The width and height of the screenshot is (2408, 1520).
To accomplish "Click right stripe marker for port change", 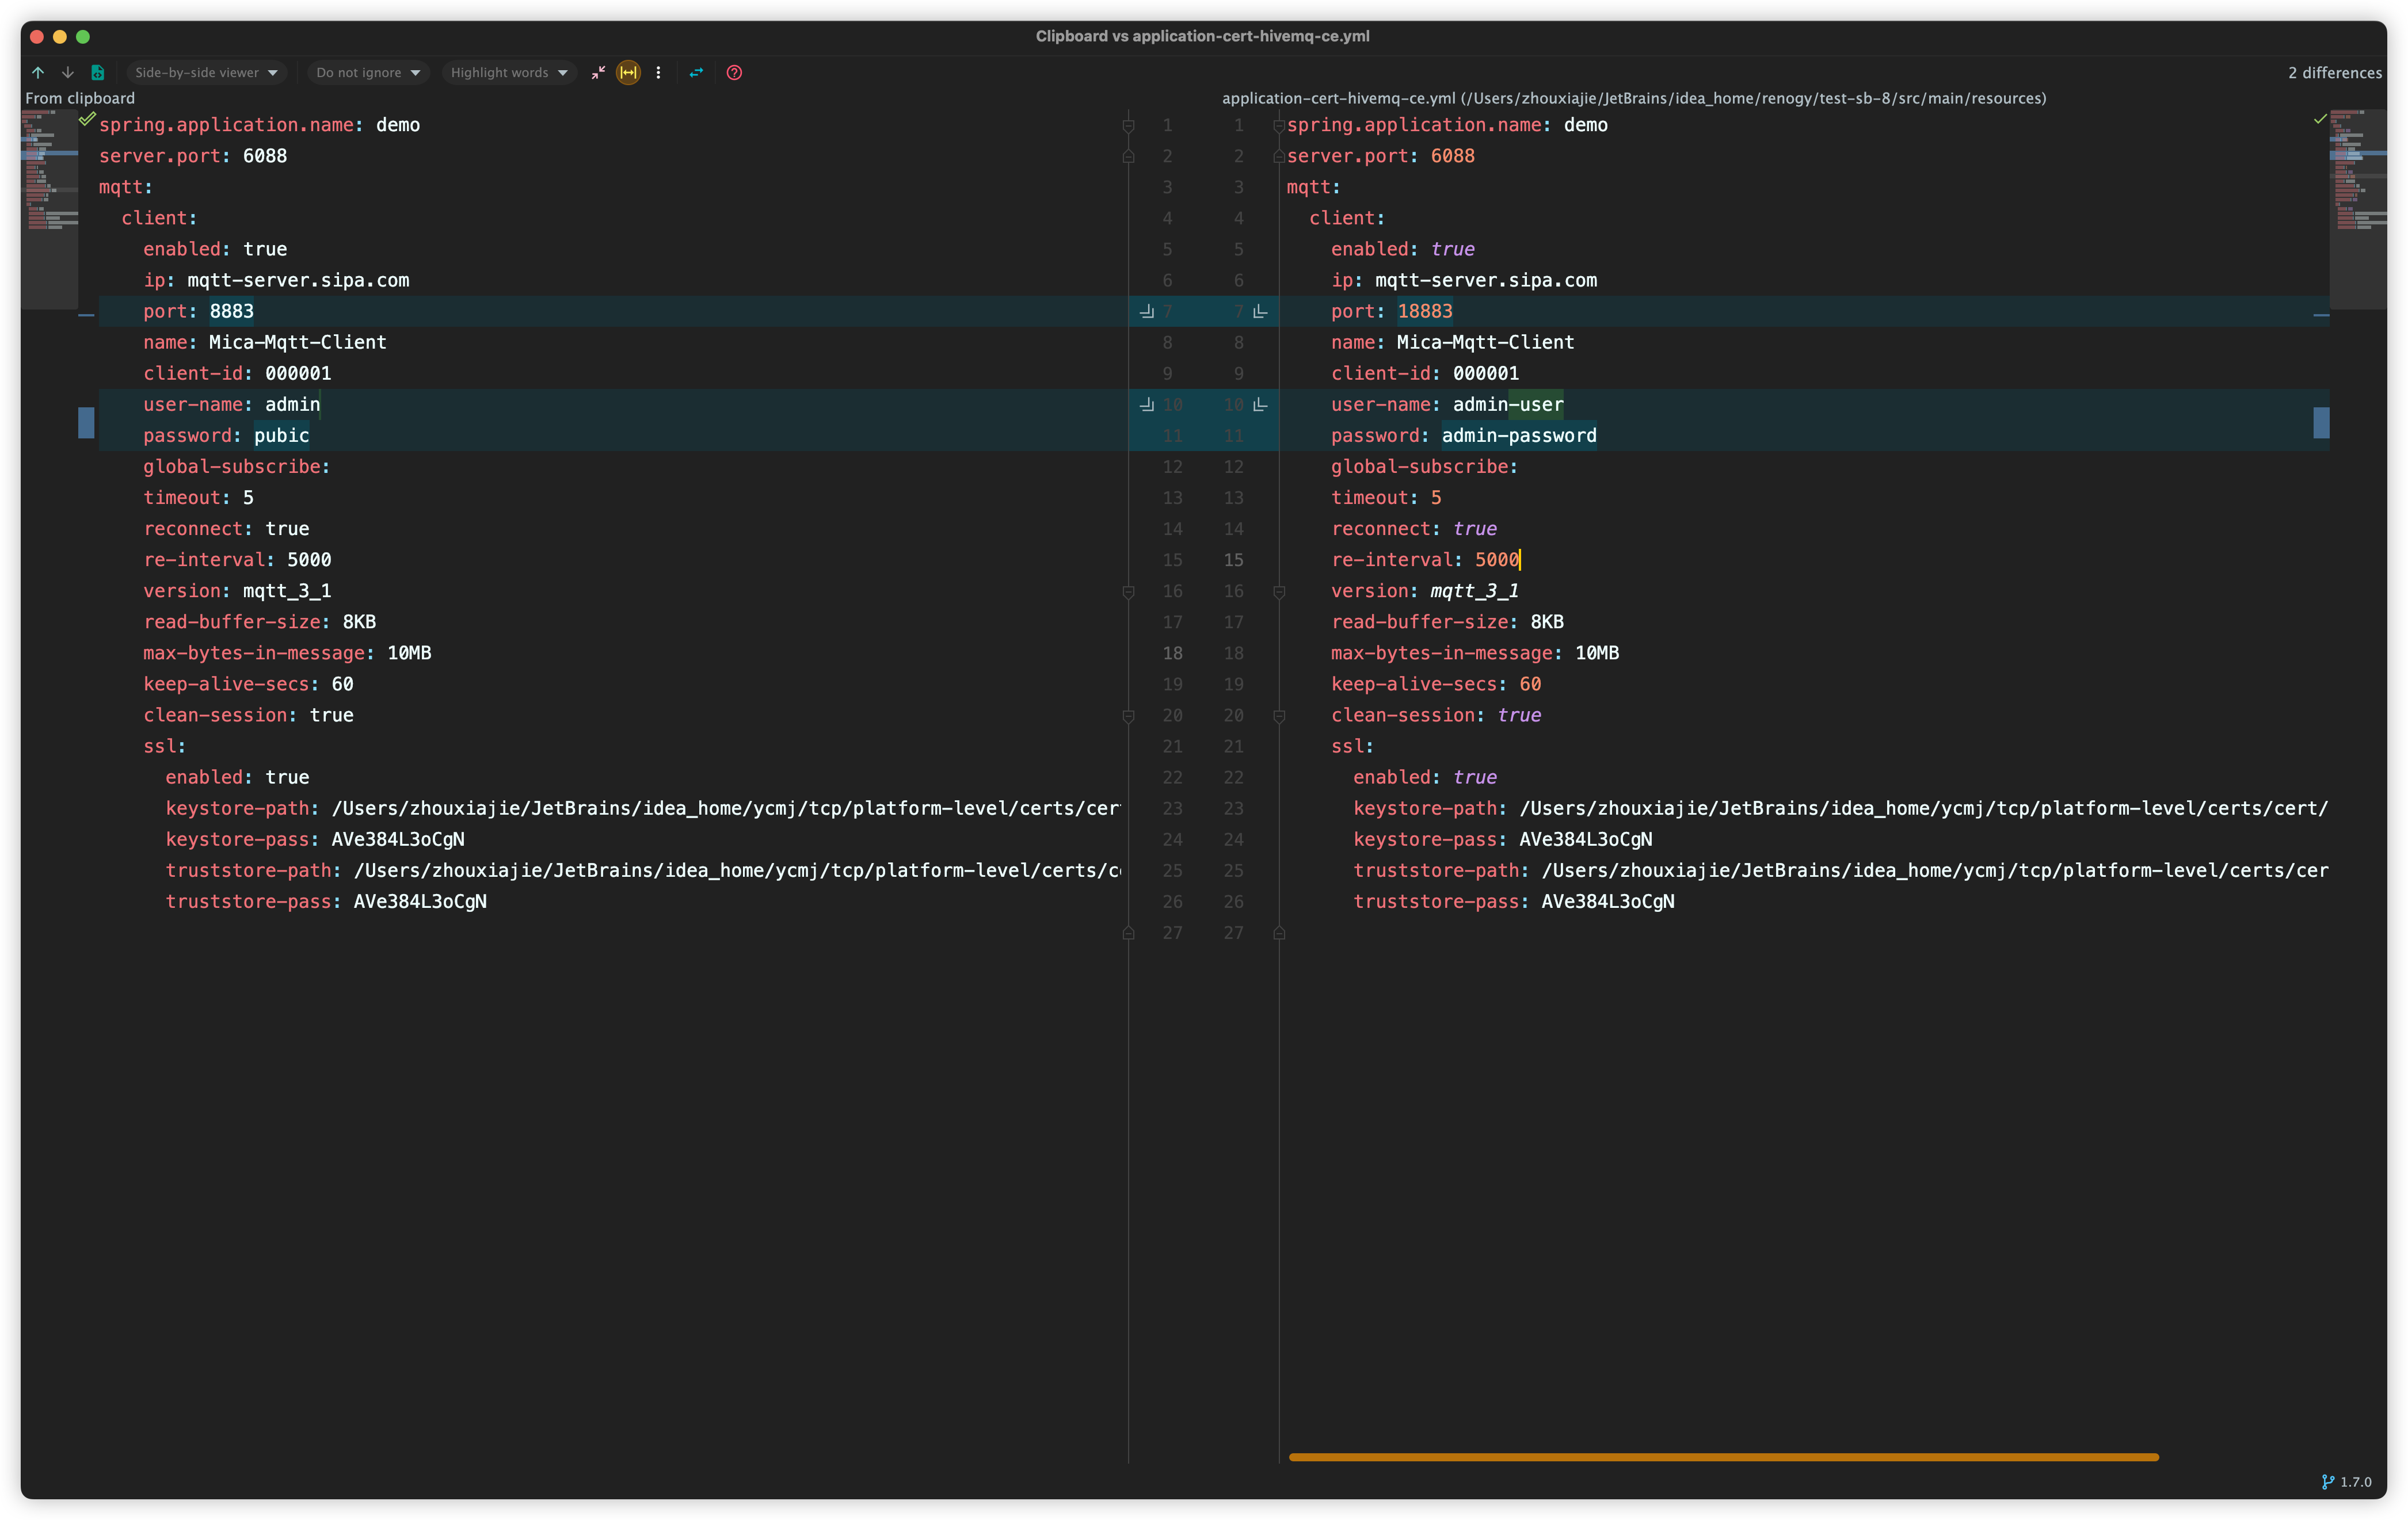I will 2321,315.
